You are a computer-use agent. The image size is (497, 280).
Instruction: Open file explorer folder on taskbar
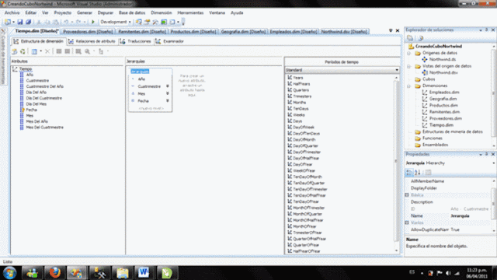click(122, 273)
